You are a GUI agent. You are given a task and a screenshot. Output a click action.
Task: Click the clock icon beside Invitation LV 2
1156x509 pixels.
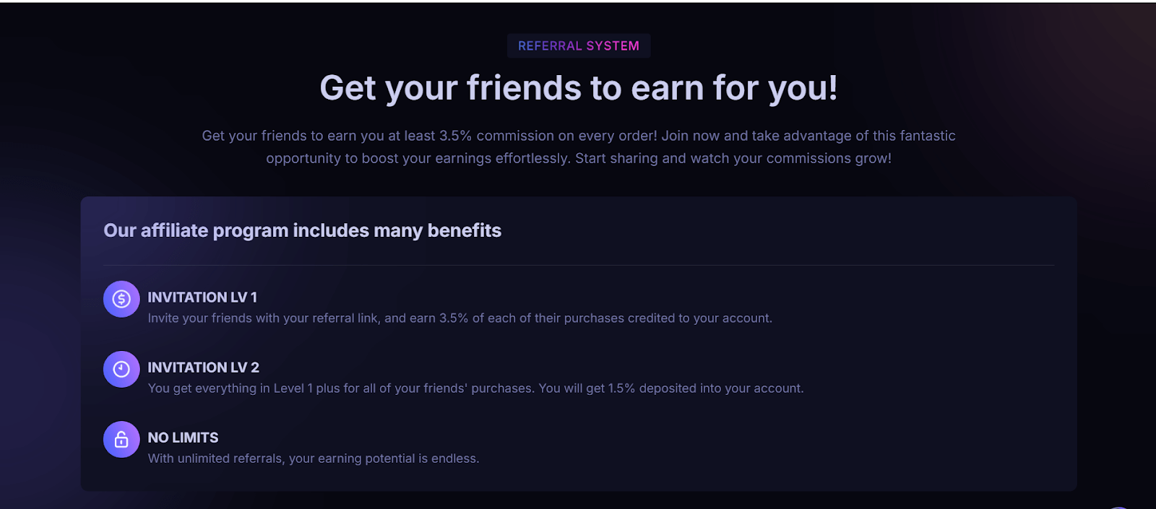121,369
